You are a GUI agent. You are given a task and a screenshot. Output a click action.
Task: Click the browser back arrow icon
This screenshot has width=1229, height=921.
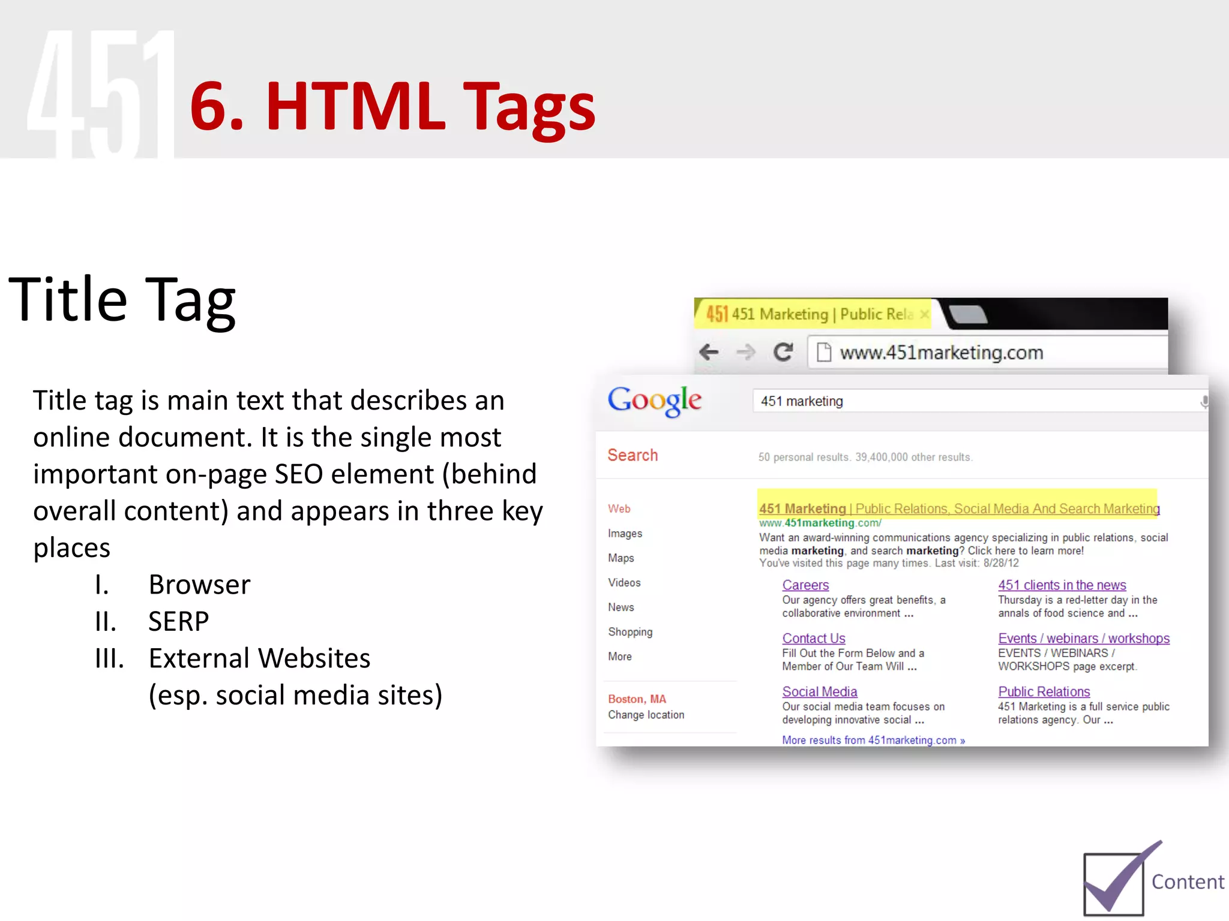[709, 352]
